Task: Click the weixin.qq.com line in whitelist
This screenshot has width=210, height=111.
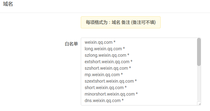Action: pos(100,42)
